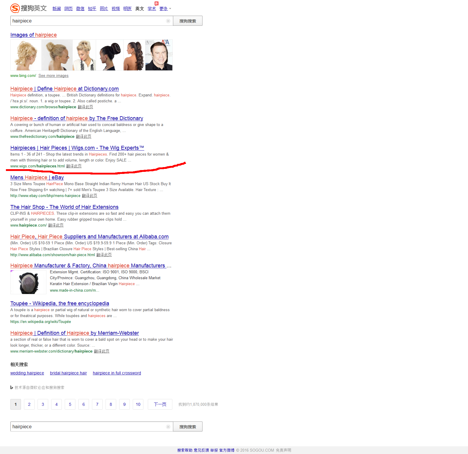
Task: Open the long ponytail back-view thumbnail
Action: click(134, 55)
